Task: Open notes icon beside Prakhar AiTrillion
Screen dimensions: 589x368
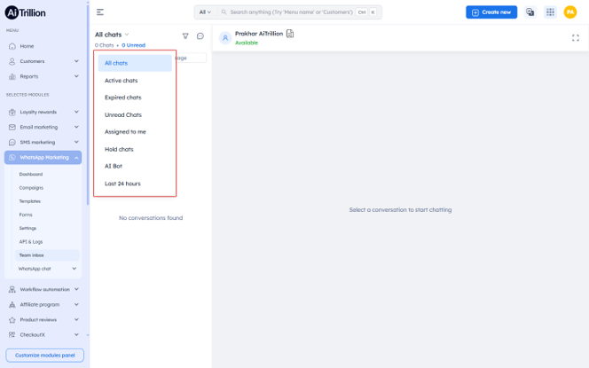Action: pyautogui.click(x=290, y=34)
